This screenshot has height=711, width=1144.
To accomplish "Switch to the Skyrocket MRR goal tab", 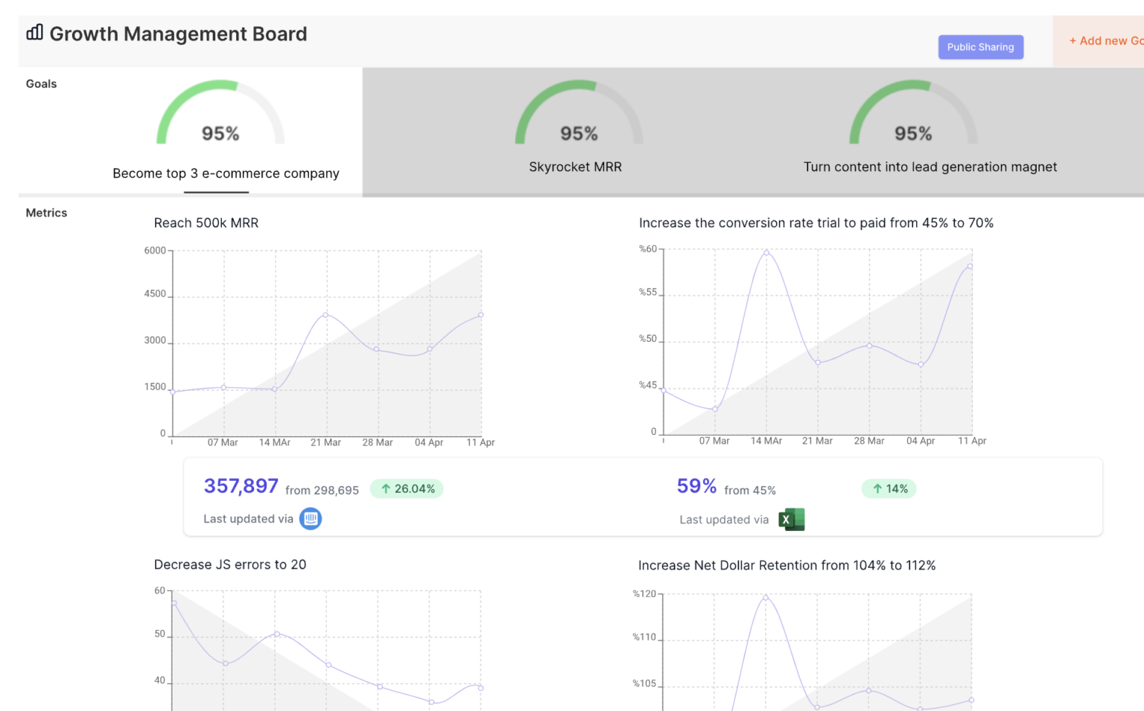I will 575,167.
